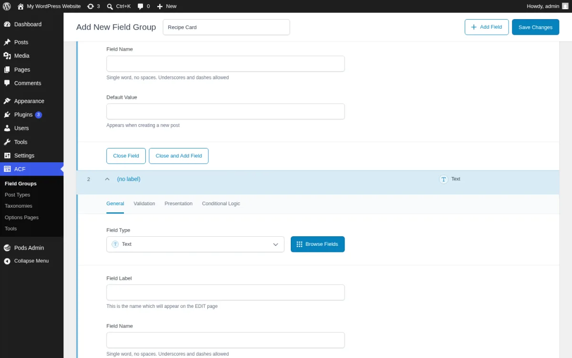
Task: Click the Pods Admin icon
Action: coord(7,248)
